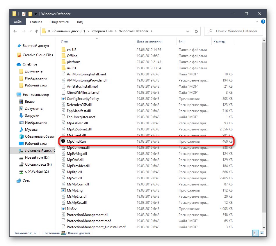Select the FepUnregister.mof file name
The width and height of the screenshot is (276, 246).
[x=81, y=117]
